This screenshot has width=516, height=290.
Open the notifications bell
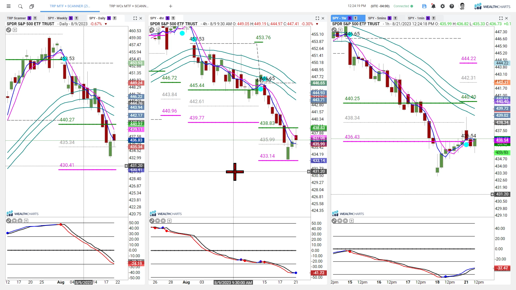(x=433, y=6)
